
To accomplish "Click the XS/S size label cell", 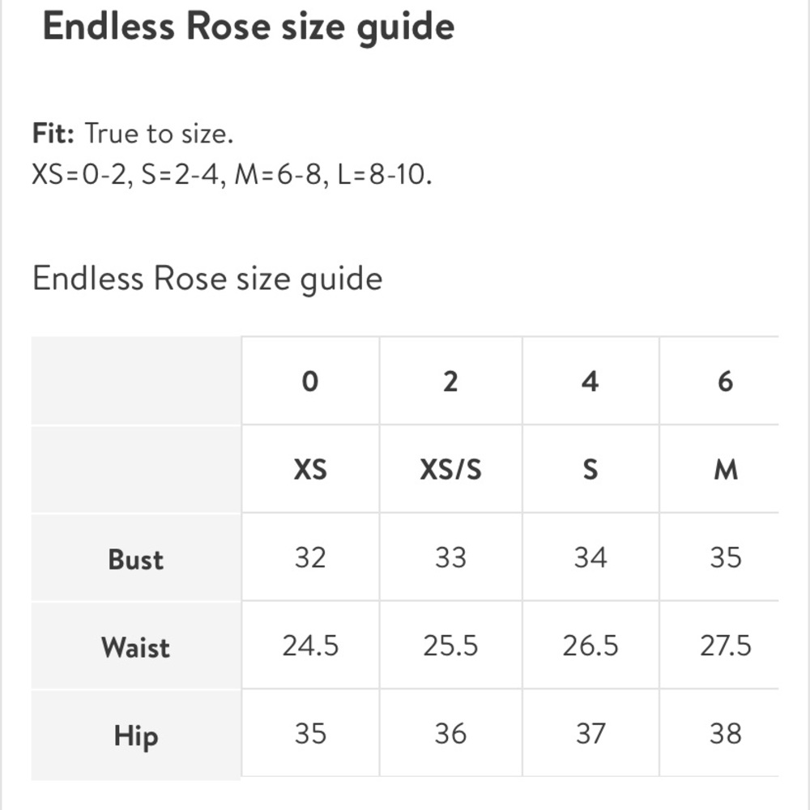I will [450, 469].
